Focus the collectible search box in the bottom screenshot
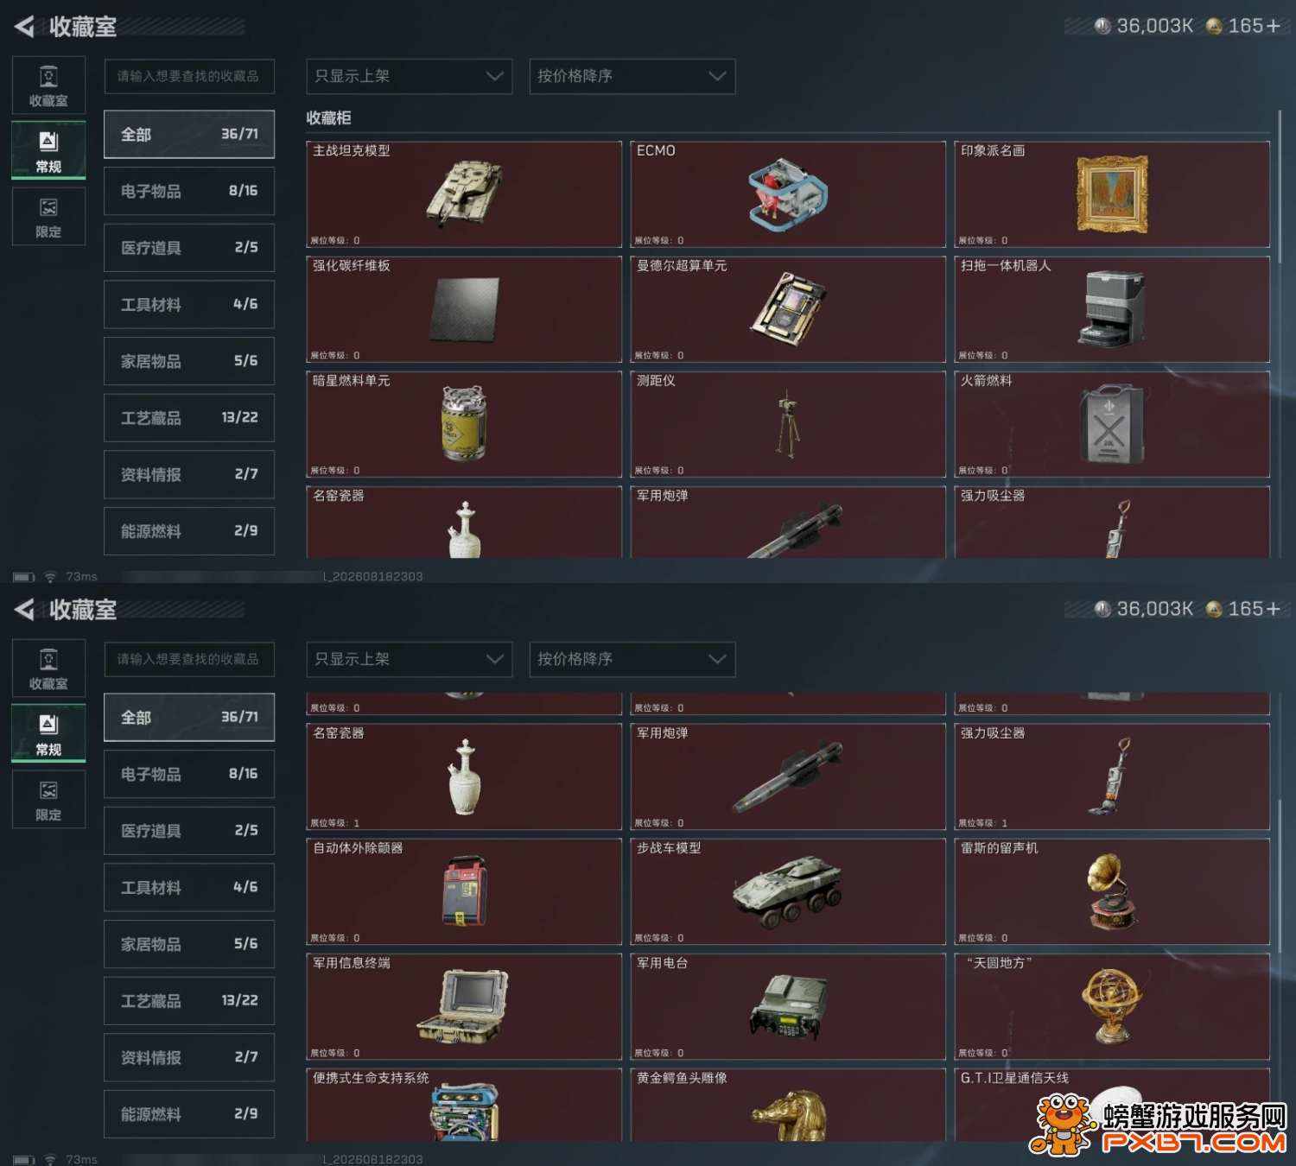 pyautogui.click(x=189, y=659)
